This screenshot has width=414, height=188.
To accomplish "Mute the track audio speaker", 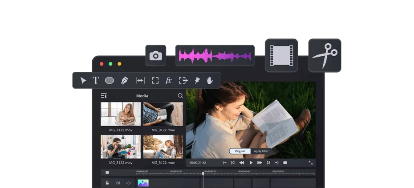I will coord(118,183).
